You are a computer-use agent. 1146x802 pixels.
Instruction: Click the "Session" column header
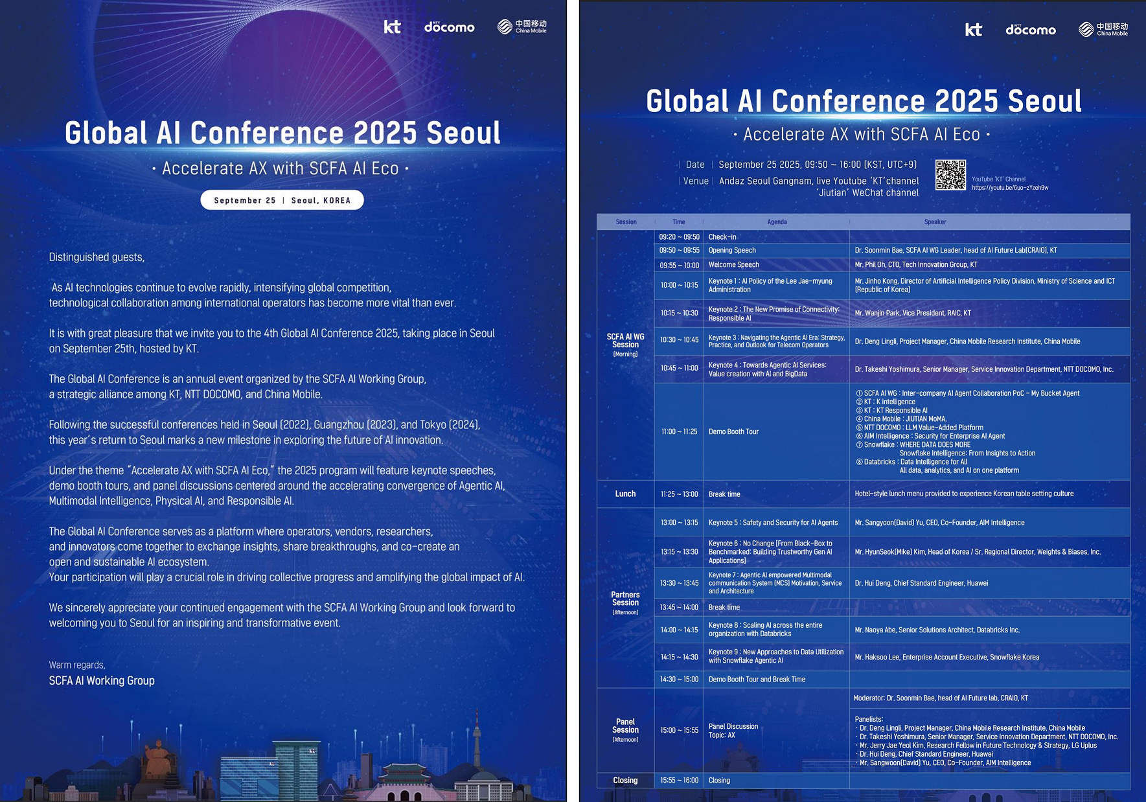(x=626, y=222)
